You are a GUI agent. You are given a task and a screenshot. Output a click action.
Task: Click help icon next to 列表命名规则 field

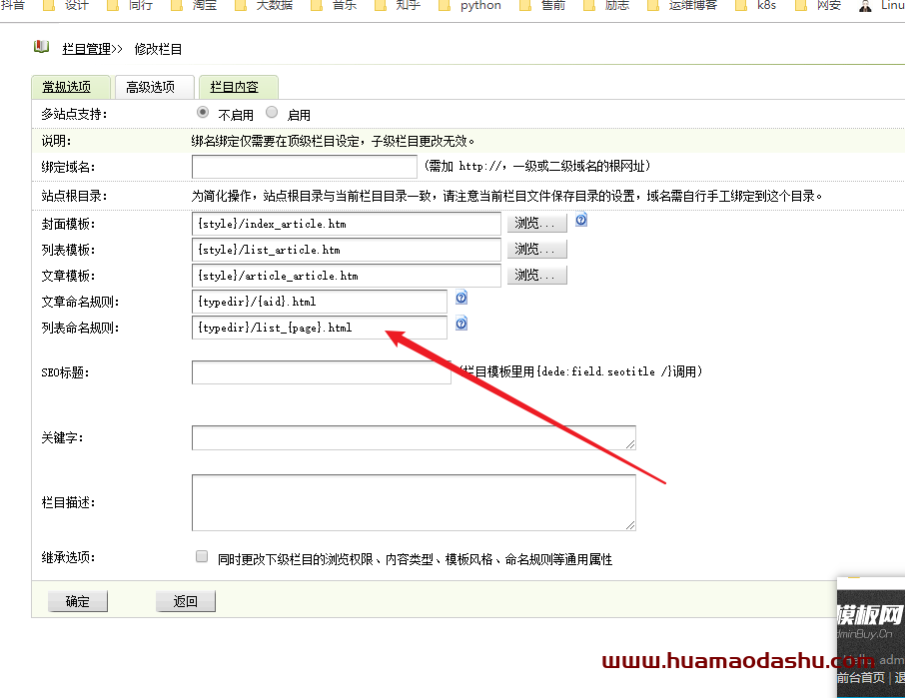coord(461,324)
